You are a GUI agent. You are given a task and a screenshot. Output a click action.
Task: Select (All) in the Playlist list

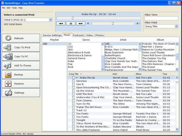tap(54, 44)
